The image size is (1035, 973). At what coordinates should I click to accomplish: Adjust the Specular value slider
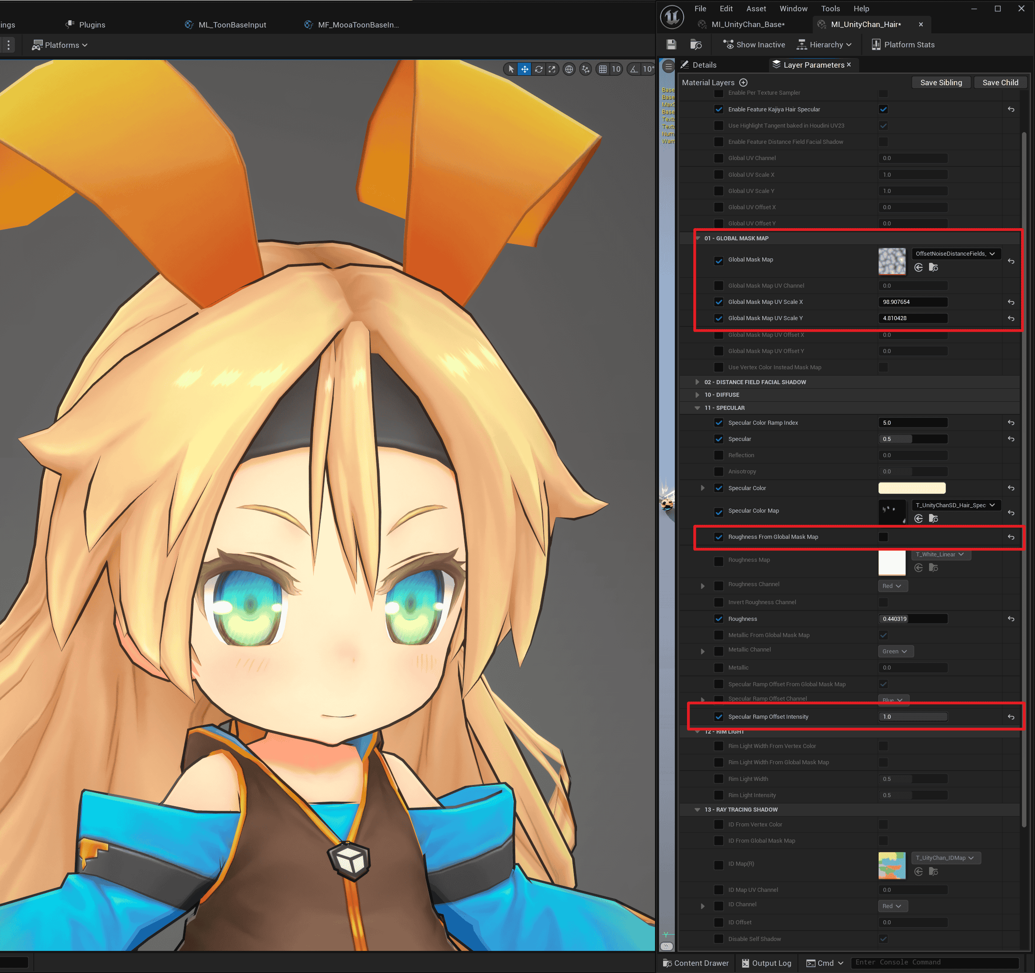click(x=913, y=440)
